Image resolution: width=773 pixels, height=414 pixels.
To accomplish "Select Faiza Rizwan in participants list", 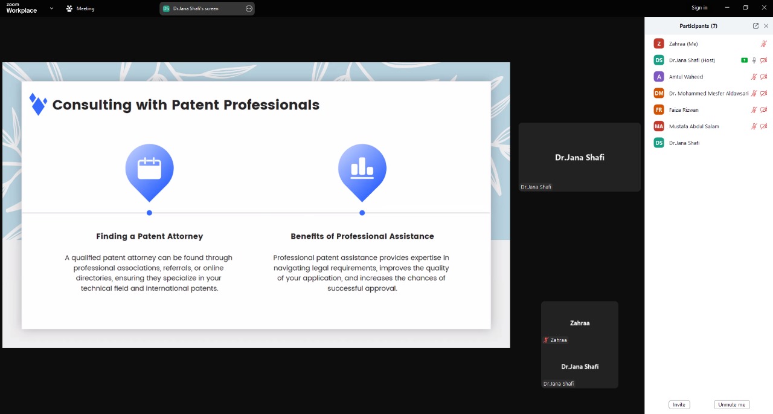I will point(684,110).
